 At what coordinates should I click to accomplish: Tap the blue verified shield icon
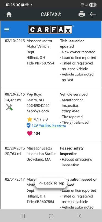click(28, 125)
